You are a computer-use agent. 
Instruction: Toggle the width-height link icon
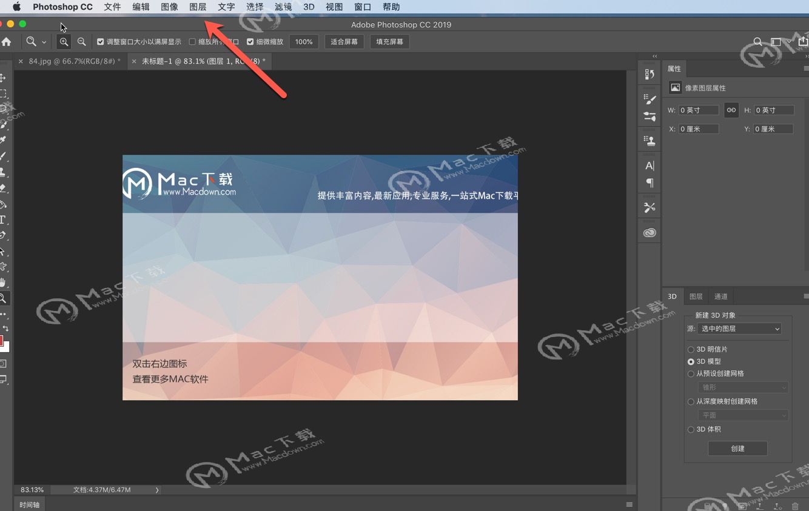pyautogui.click(x=731, y=110)
